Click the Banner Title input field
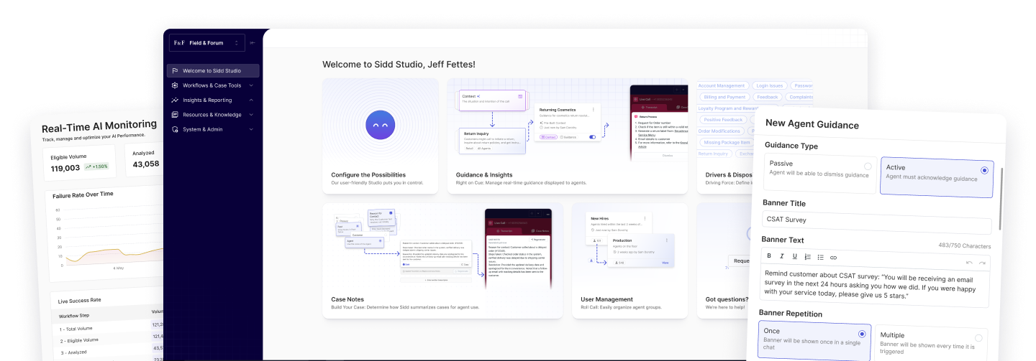 876,220
